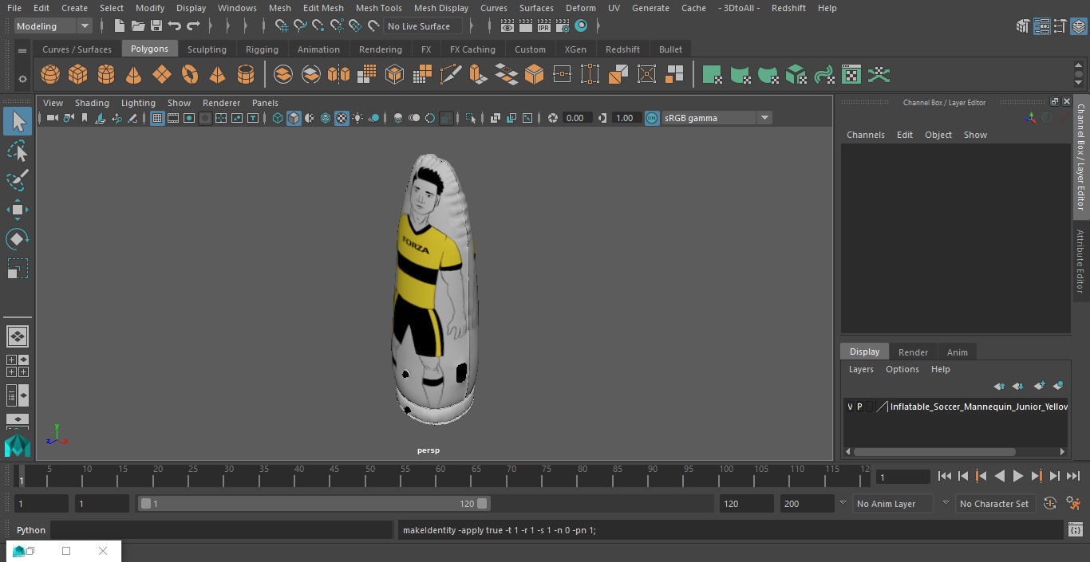Click the Open Scene folder icon
The width and height of the screenshot is (1090, 562).
(137, 26)
